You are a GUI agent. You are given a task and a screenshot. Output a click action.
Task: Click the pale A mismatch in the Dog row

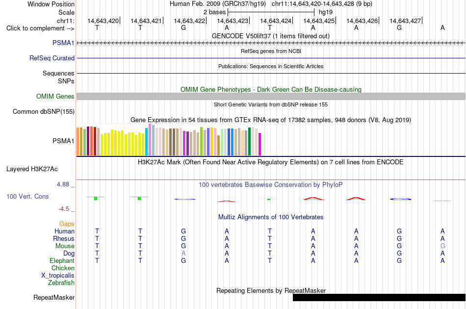(x=183, y=254)
